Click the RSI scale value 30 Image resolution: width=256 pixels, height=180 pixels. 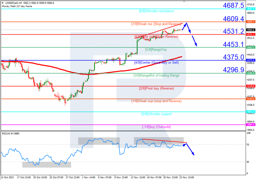click(x=248, y=162)
